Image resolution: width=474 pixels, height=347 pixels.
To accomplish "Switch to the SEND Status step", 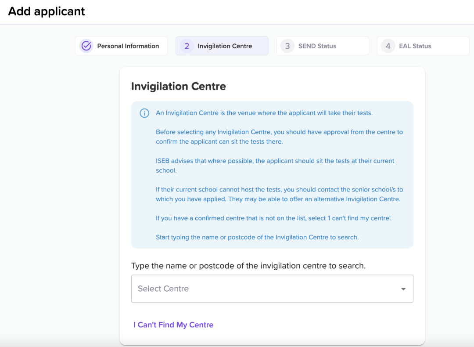I will [323, 46].
